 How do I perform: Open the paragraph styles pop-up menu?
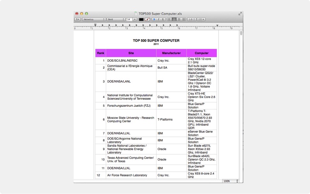click(77, 19)
